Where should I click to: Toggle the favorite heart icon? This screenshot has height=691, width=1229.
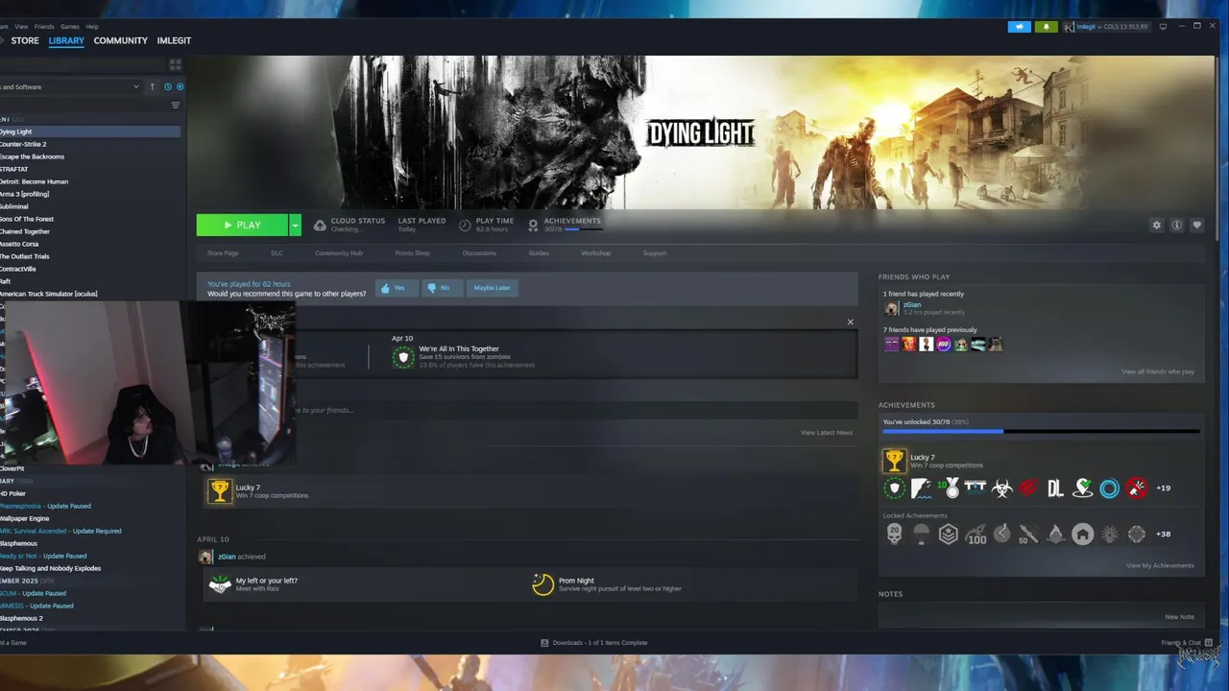coord(1196,226)
